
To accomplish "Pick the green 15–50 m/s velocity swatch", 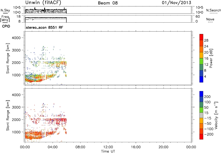I will [201, 110].
